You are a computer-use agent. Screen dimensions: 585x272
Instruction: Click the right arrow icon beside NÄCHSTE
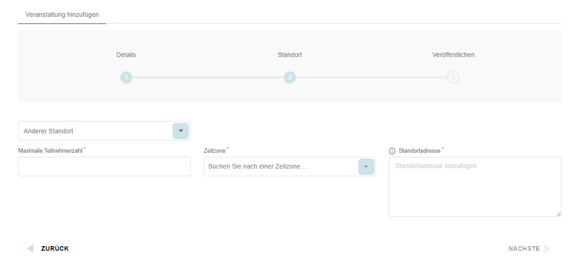coord(547,249)
